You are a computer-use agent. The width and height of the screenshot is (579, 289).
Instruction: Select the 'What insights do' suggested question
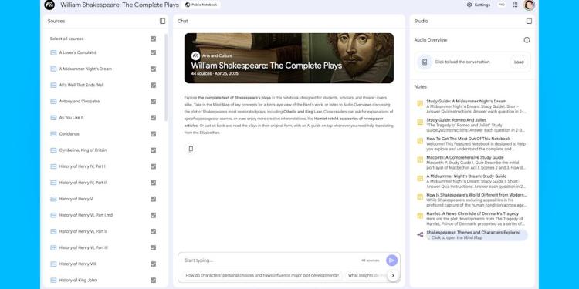(x=366, y=275)
